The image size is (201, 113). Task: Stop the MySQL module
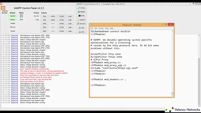pyautogui.click(x=44, y=20)
